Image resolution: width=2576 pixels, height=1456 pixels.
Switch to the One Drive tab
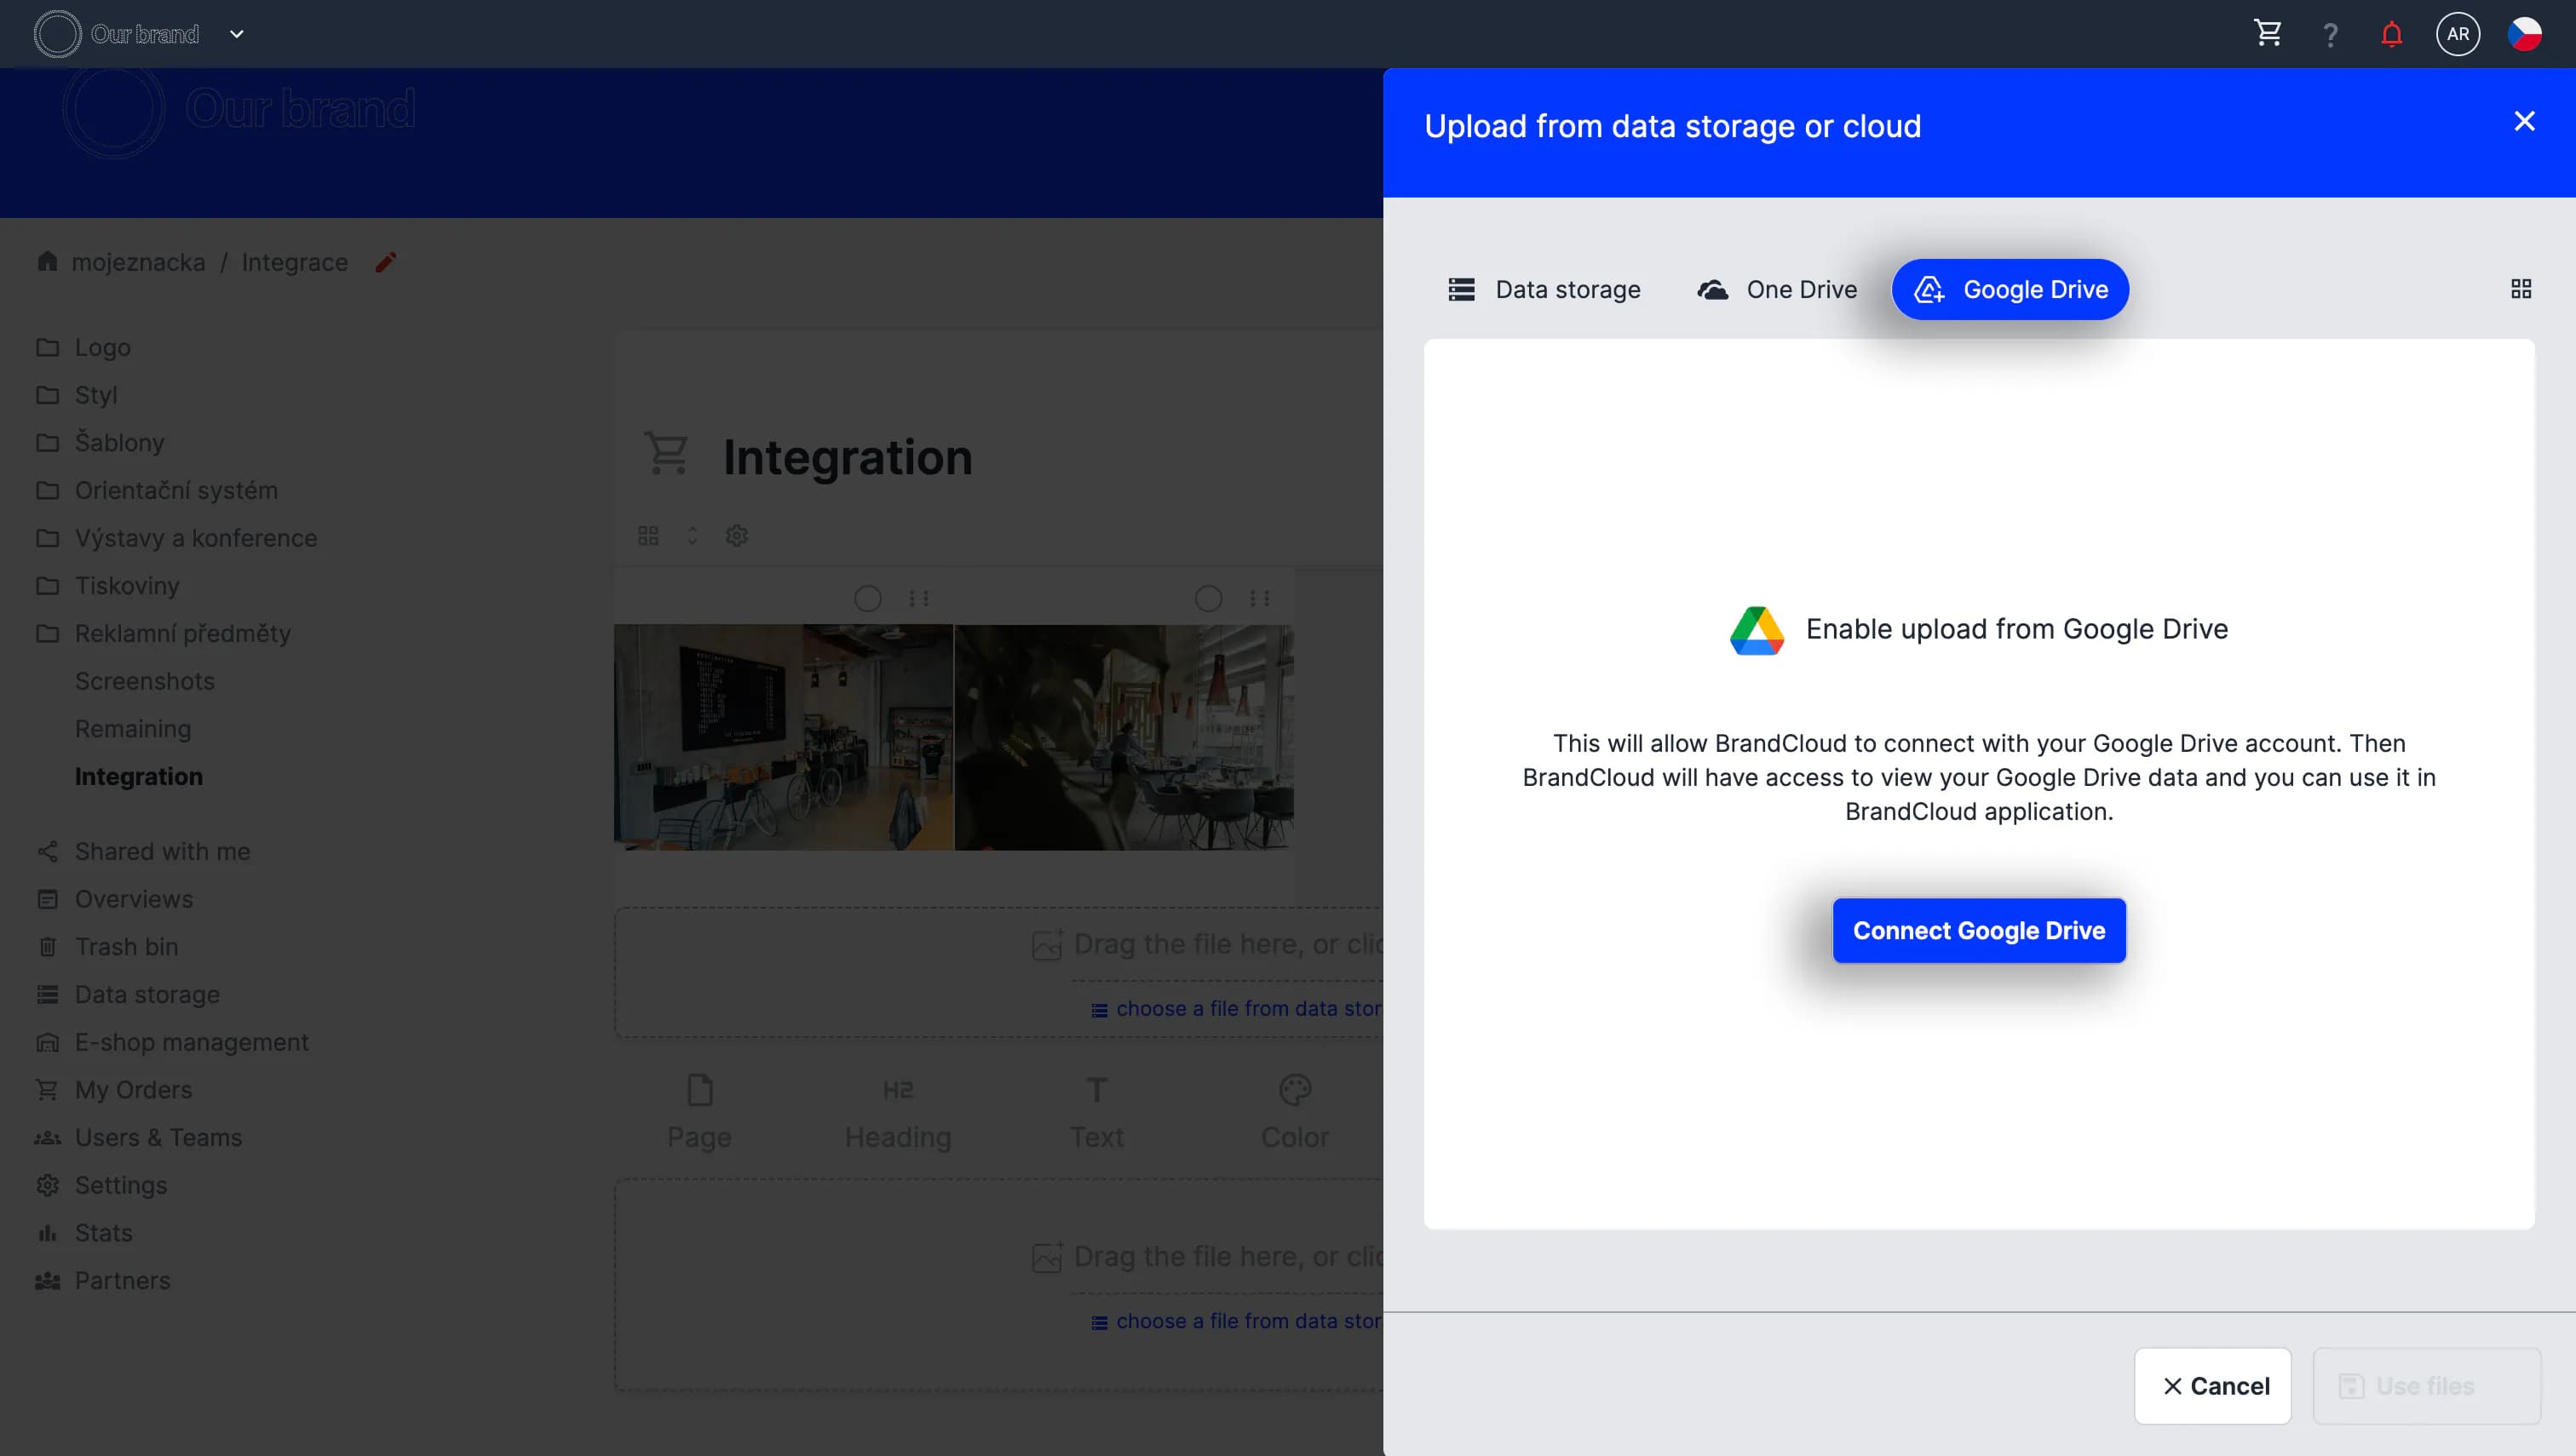click(1777, 290)
